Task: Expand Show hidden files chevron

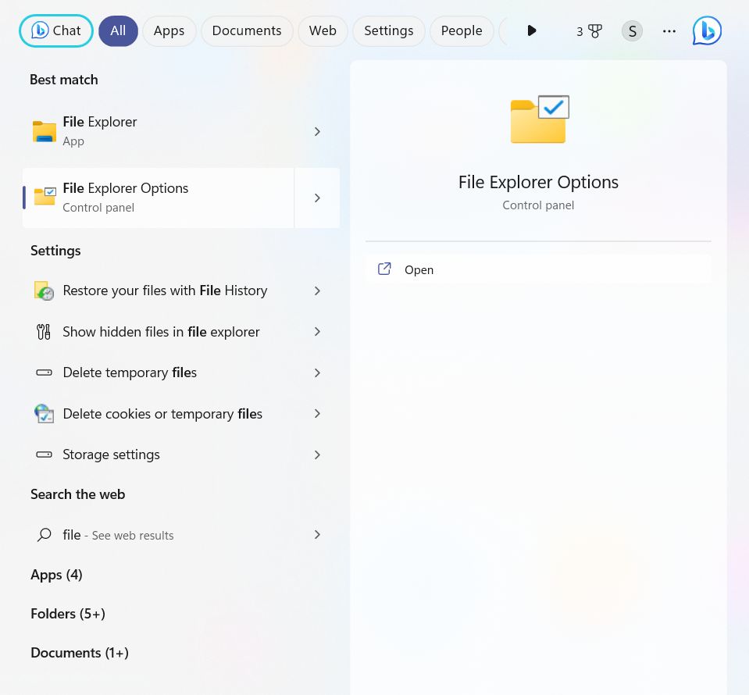Action: [x=317, y=332]
